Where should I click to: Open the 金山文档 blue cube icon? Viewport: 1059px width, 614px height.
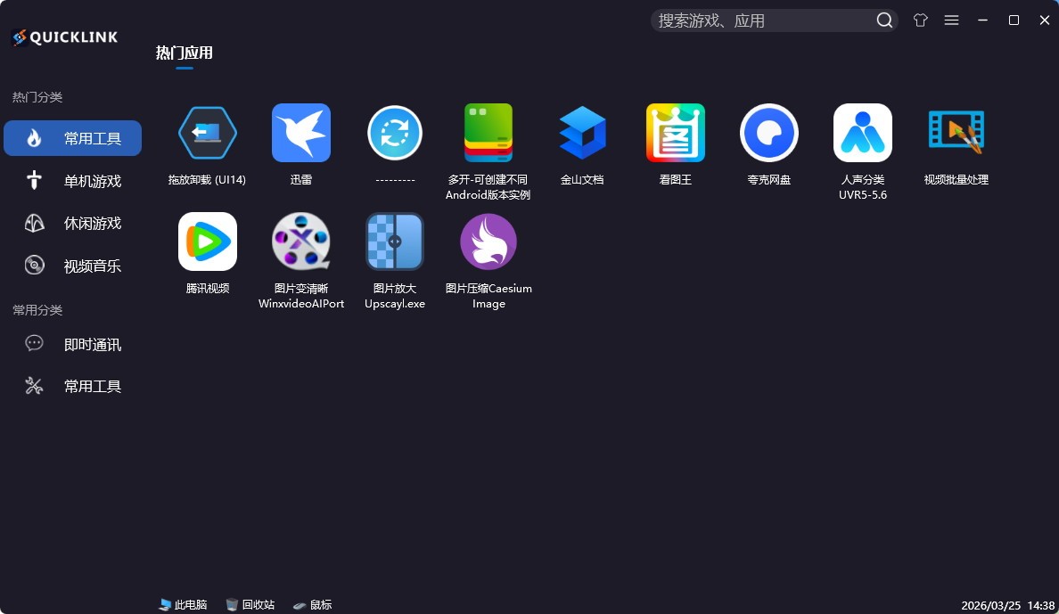(582, 133)
